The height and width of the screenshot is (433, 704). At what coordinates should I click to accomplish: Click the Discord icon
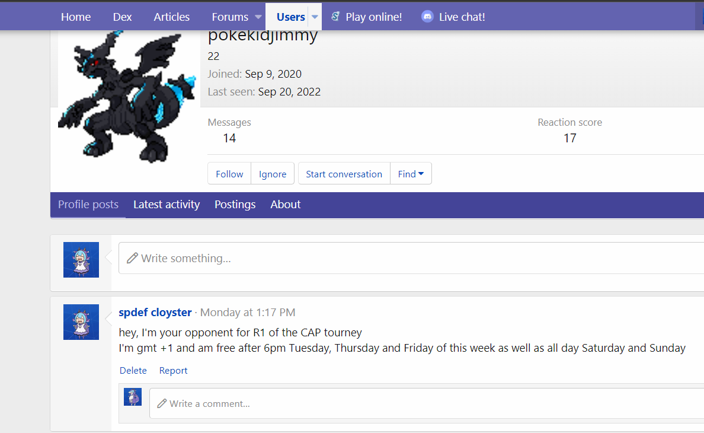click(427, 17)
